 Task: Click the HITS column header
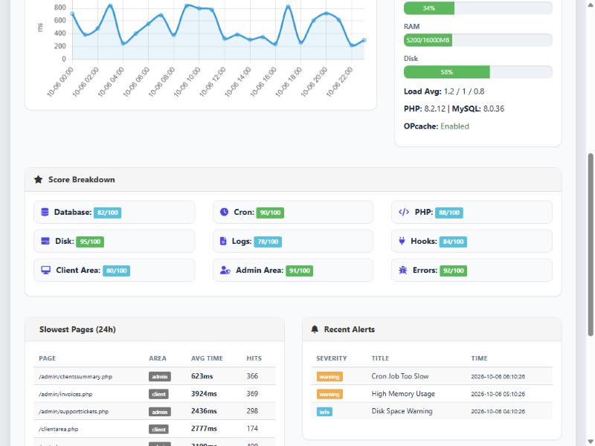pyautogui.click(x=254, y=358)
